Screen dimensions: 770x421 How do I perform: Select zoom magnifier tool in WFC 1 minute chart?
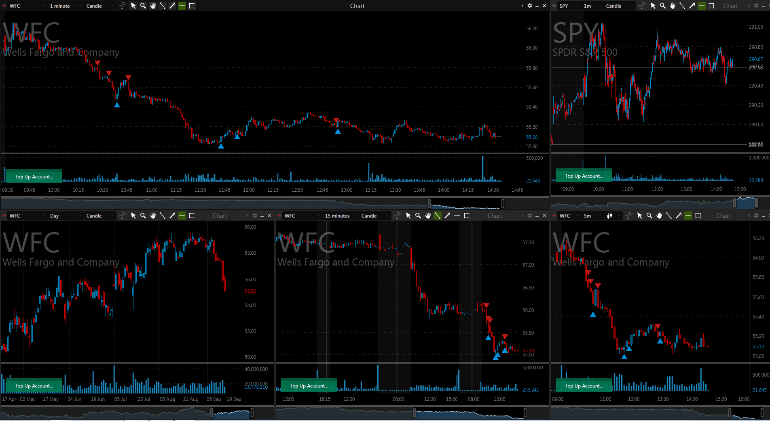point(143,6)
